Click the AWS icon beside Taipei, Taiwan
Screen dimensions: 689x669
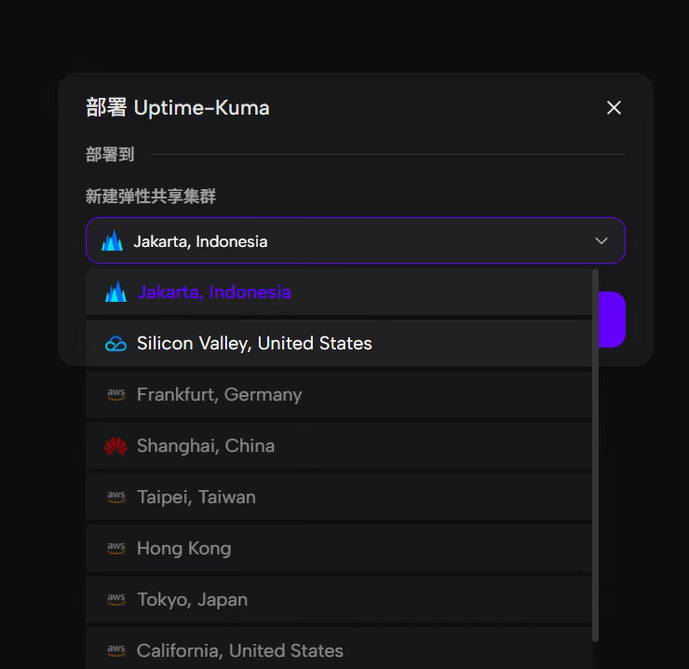pos(115,498)
